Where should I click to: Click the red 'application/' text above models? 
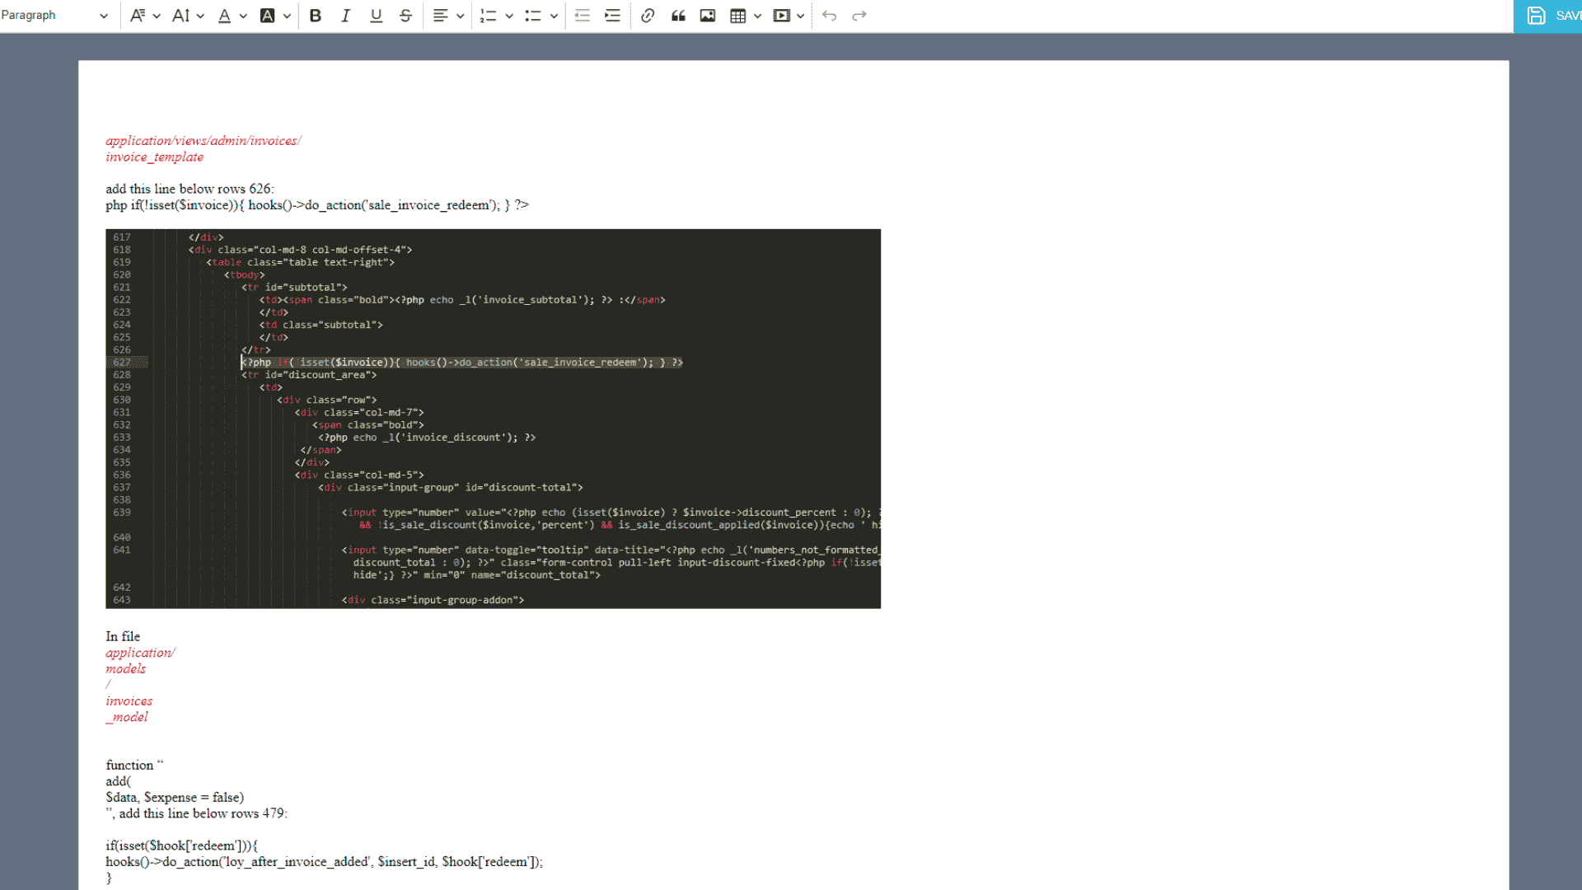point(140,653)
